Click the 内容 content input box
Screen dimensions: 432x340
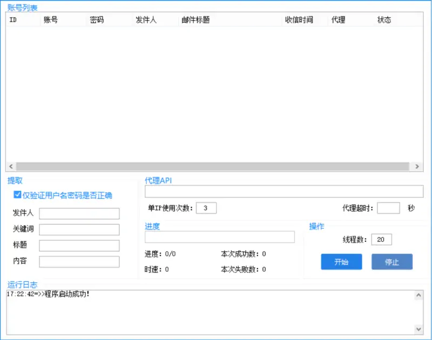[79, 261]
